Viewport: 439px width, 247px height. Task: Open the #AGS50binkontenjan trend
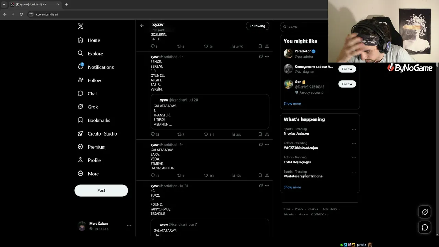pos(301,148)
